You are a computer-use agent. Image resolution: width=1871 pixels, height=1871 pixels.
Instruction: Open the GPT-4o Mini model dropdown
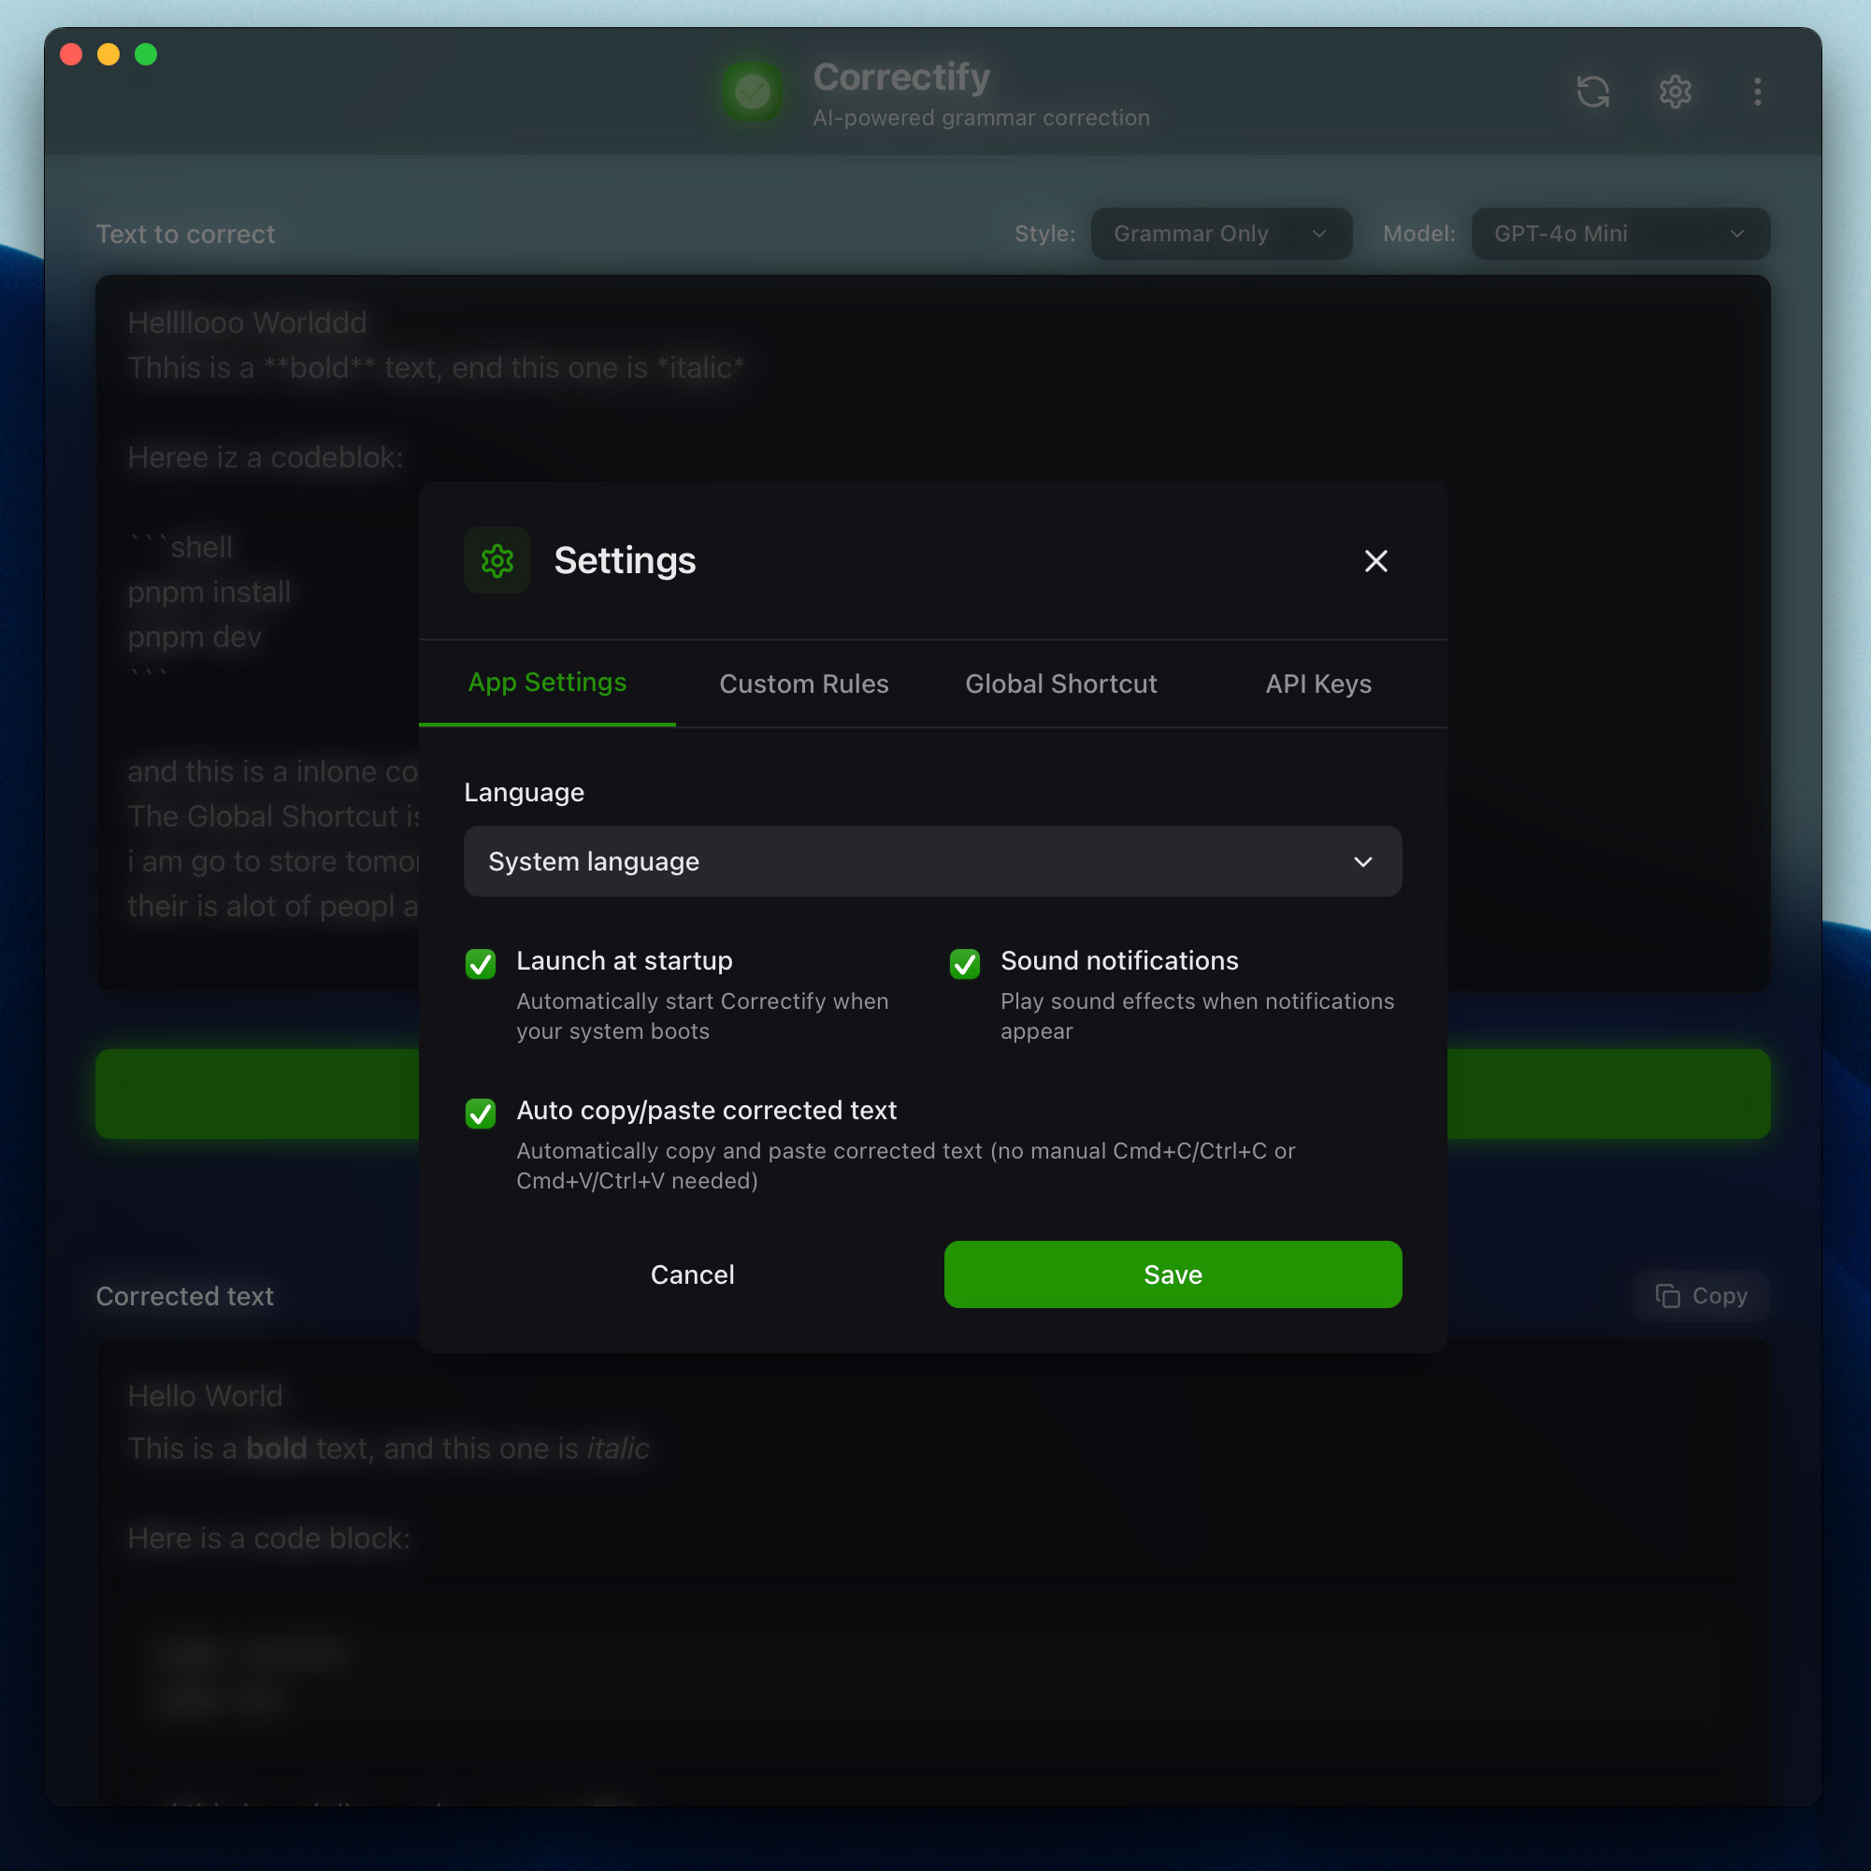coord(1619,234)
